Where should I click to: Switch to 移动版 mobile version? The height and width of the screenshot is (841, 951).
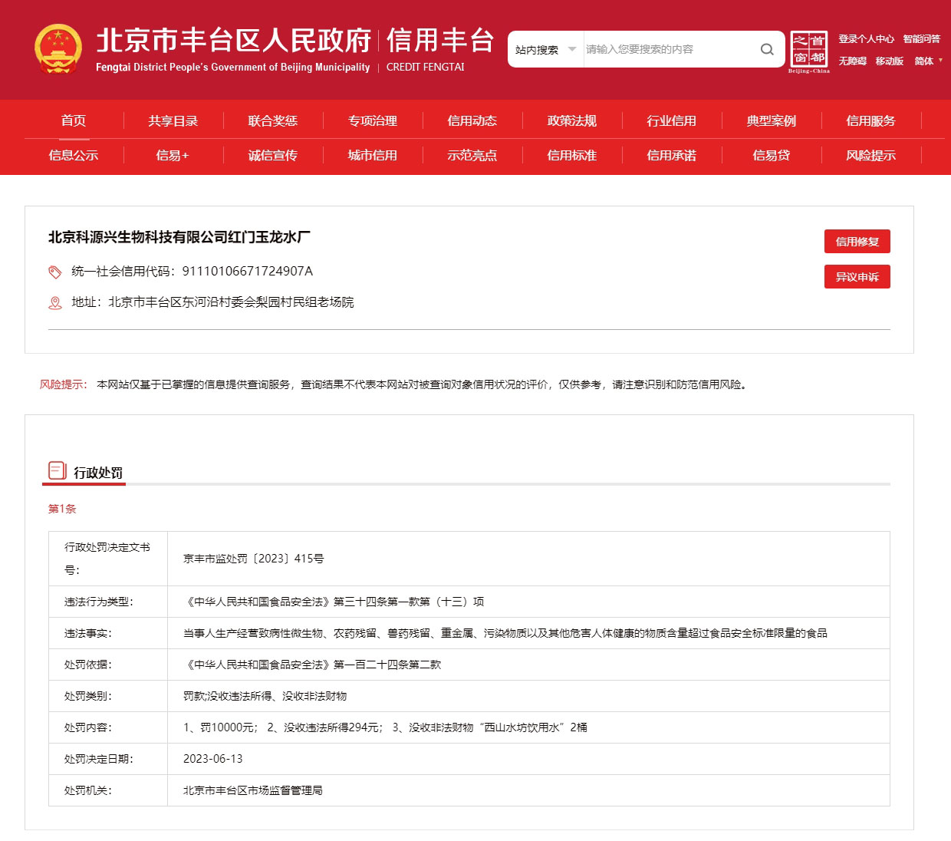890,61
